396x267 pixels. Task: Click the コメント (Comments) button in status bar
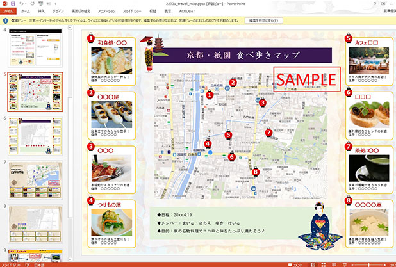point(295,264)
